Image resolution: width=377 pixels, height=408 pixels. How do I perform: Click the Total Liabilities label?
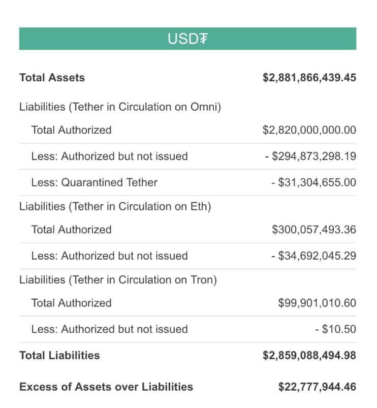click(59, 355)
